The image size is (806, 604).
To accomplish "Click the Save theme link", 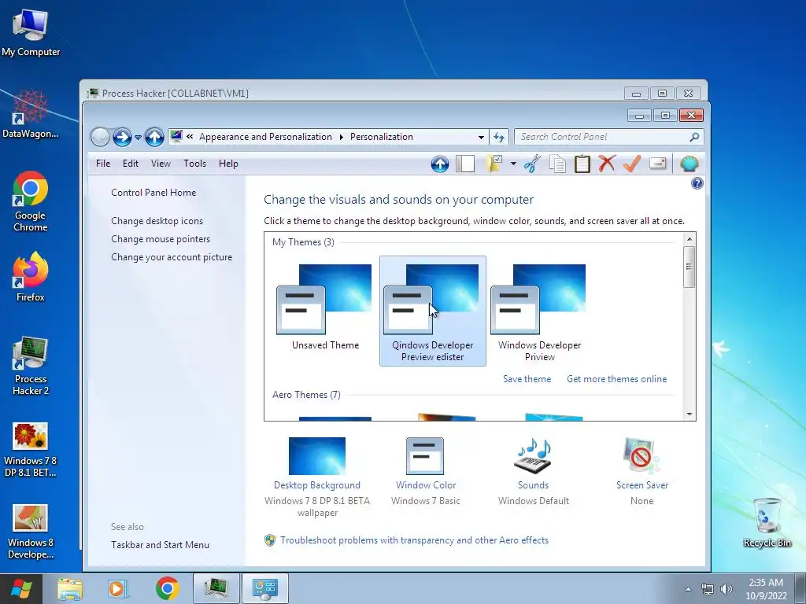I will 527,379.
